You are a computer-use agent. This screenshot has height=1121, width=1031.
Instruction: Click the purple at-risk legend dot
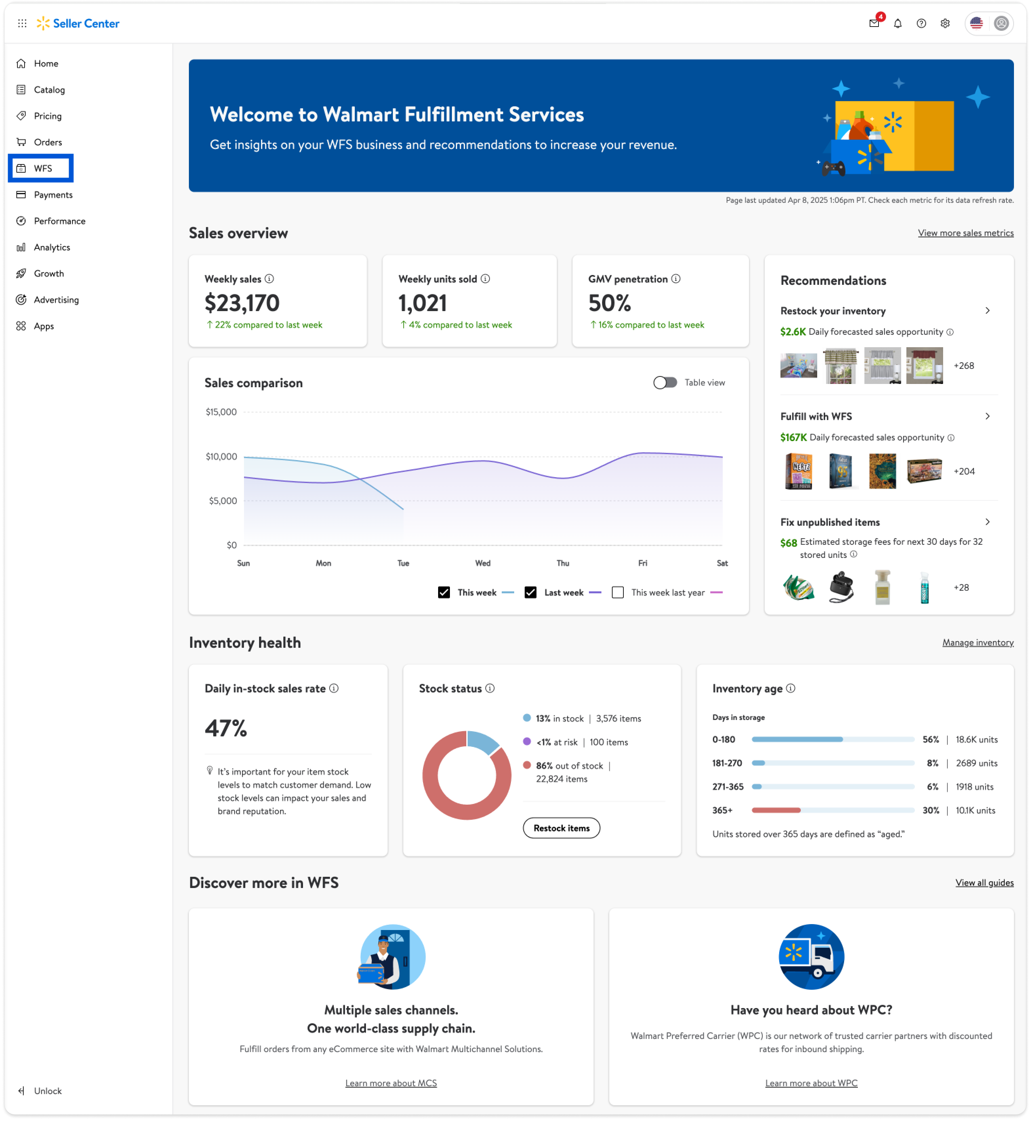pyautogui.click(x=527, y=741)
